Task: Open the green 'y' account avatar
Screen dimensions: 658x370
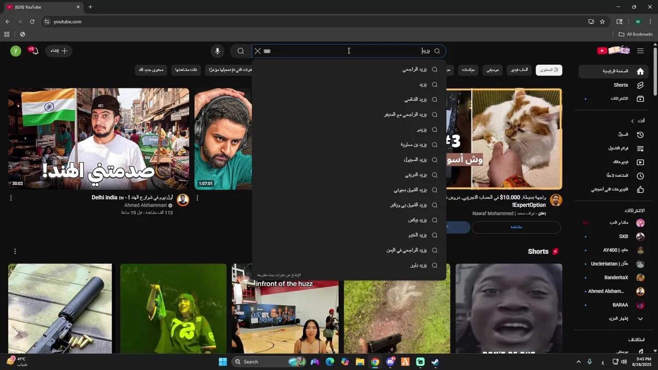Action: coord(16,50)
